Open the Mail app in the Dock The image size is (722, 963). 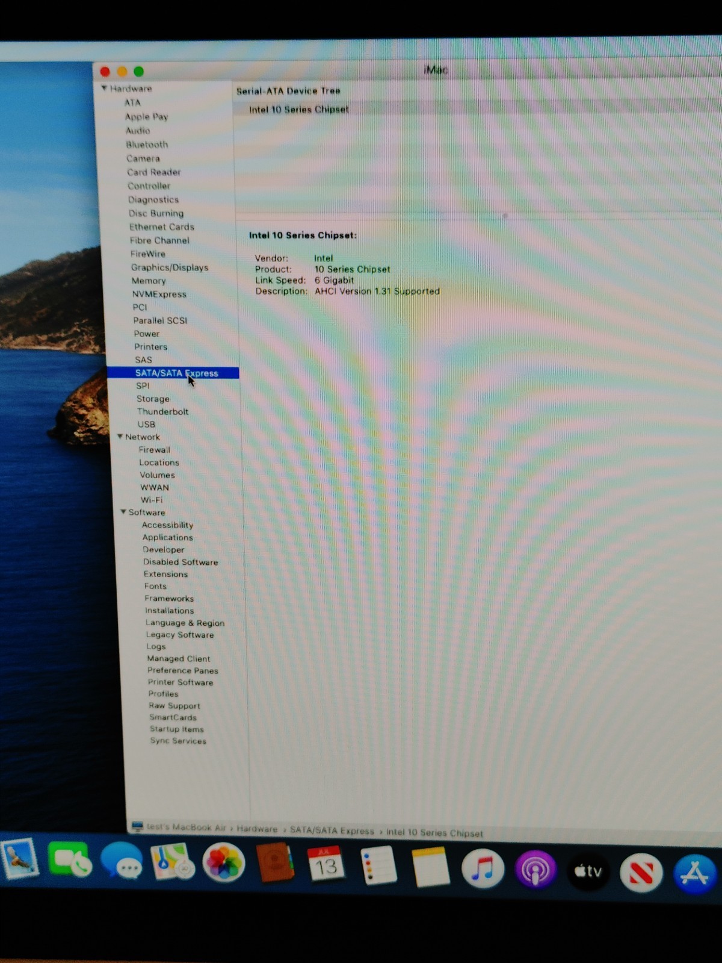point(19,858)
